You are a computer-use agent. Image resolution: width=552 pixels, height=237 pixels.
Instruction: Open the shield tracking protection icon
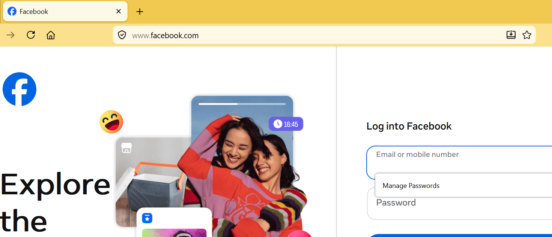click(122, 35)
